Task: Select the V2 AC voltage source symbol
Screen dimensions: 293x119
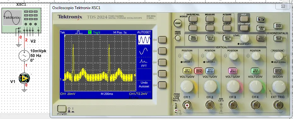Action: 24,55
